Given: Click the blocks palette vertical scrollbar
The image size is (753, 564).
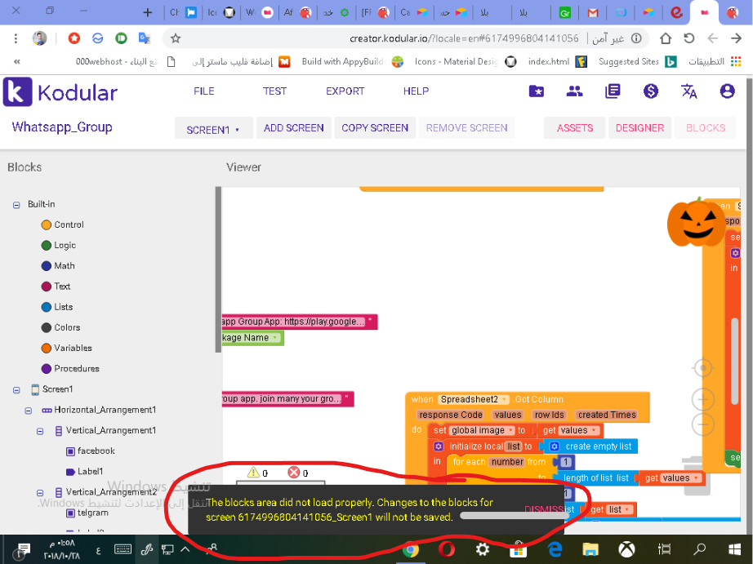Looking at the screenshot, I should 218,270.
